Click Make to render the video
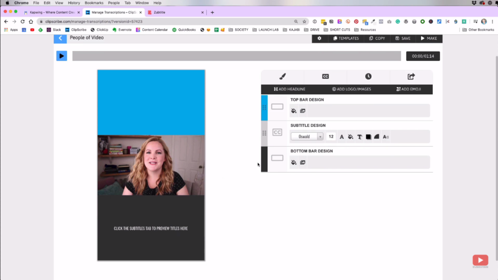Screen dimensions: 498x280 coord(429,38)
